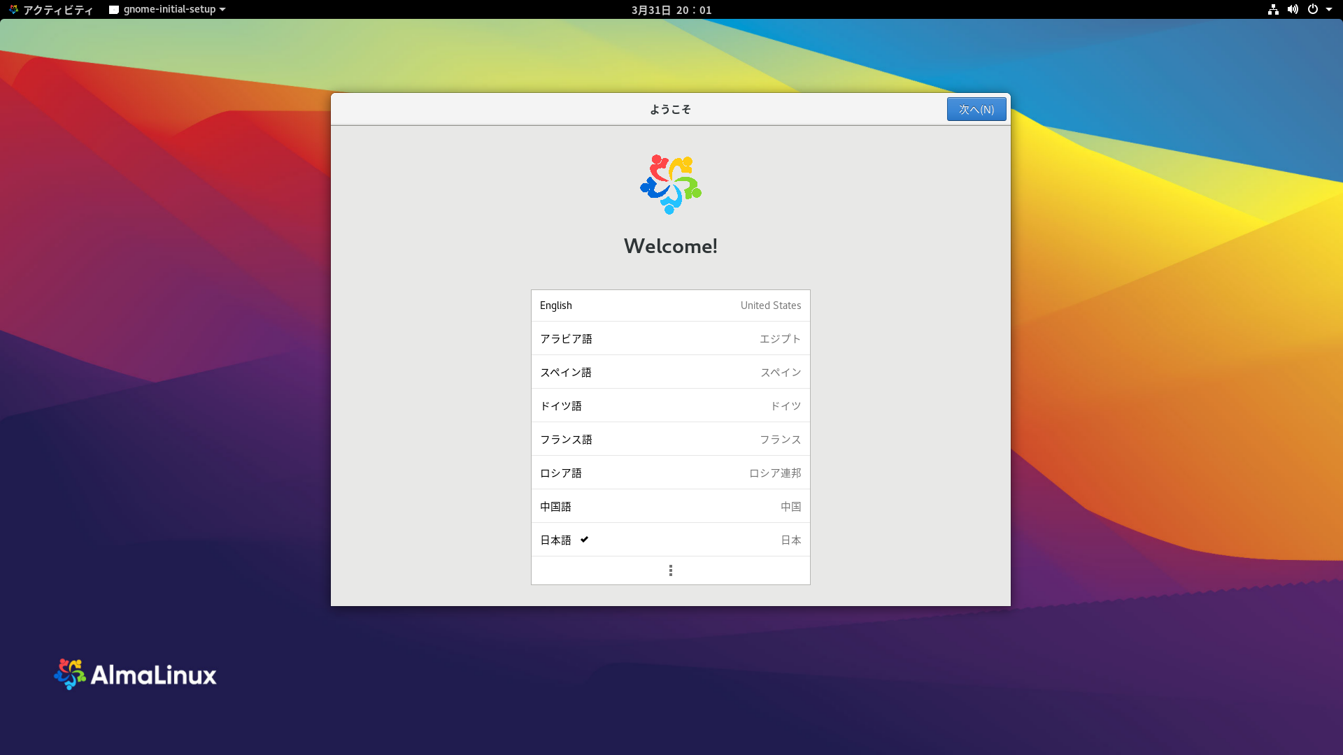The height and width of the screenshot is (755, 1343).
Task: Click the gnome-initial-setup window icon
Action: pos(114,10)
